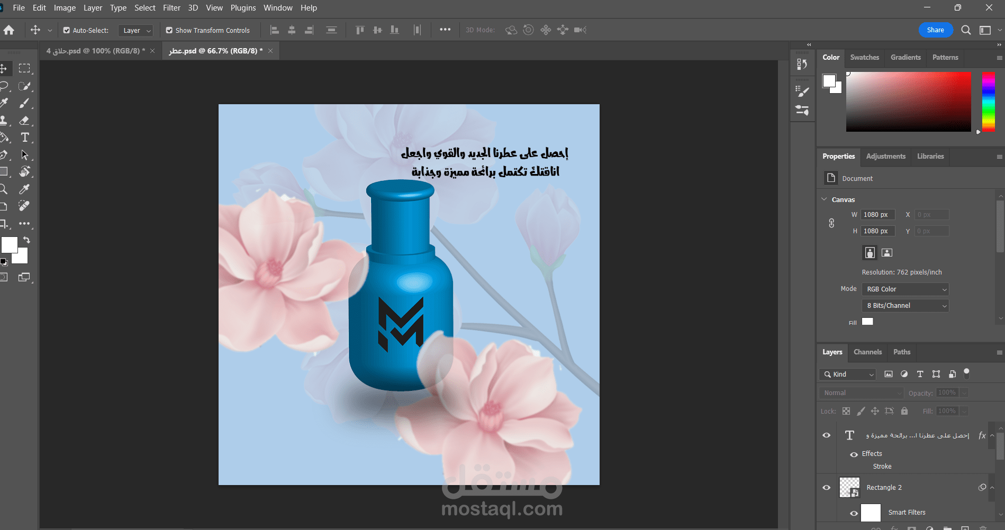Open the Move tool preset picker arrow
This screenshot has height=530, width=1005.
pyautogui.click(x=50, y=31)
